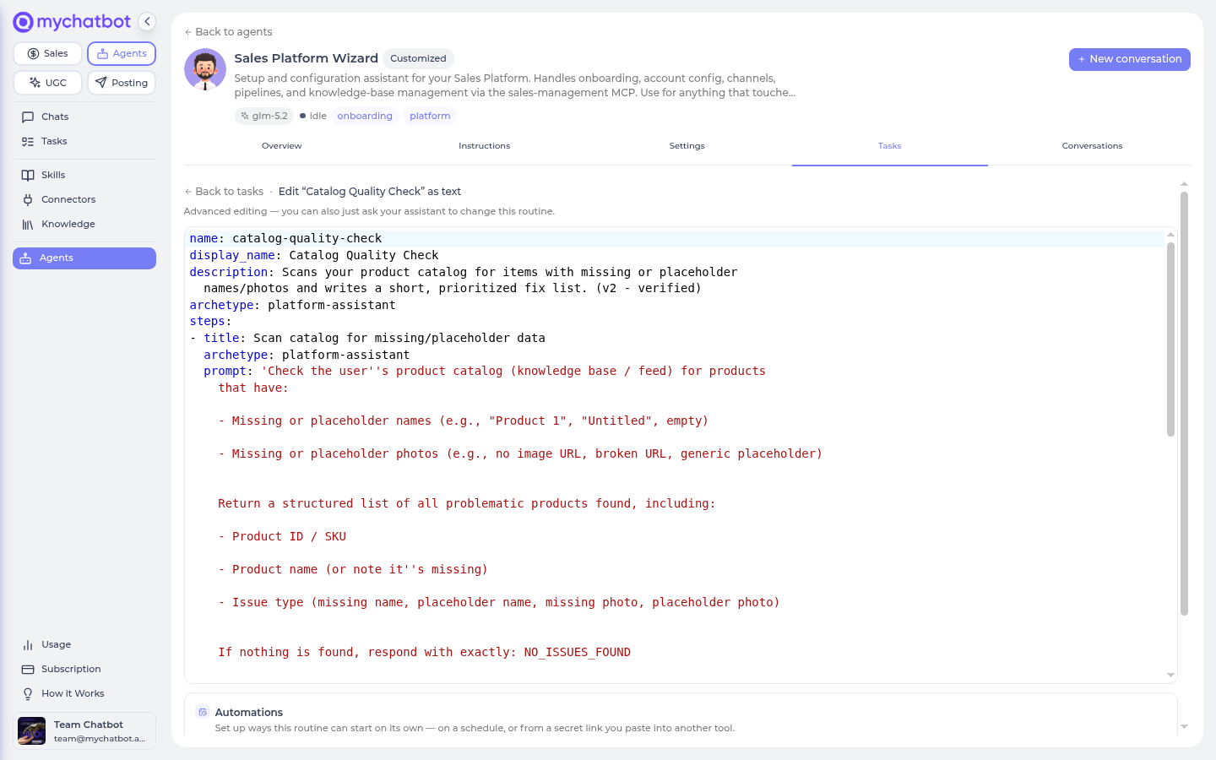Viewport: 1216px width, 760px height.
Task: Click the Skills book icon
Action: pos(28,176)
